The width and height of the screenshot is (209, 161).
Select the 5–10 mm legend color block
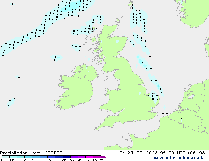[x=36, y=157]
